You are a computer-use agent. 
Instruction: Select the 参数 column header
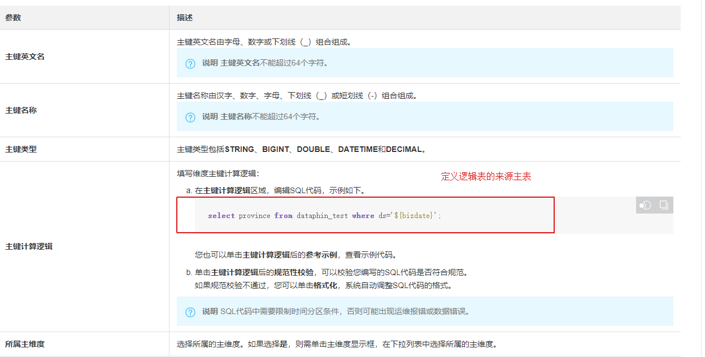click(12, 18)
